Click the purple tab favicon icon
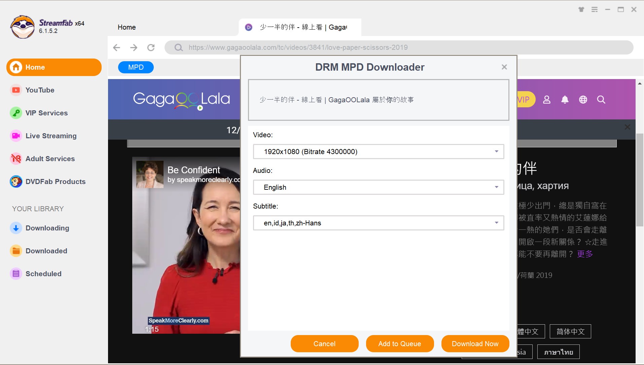Viewport: 644px width, 365px height. click(x=249, y=27)
